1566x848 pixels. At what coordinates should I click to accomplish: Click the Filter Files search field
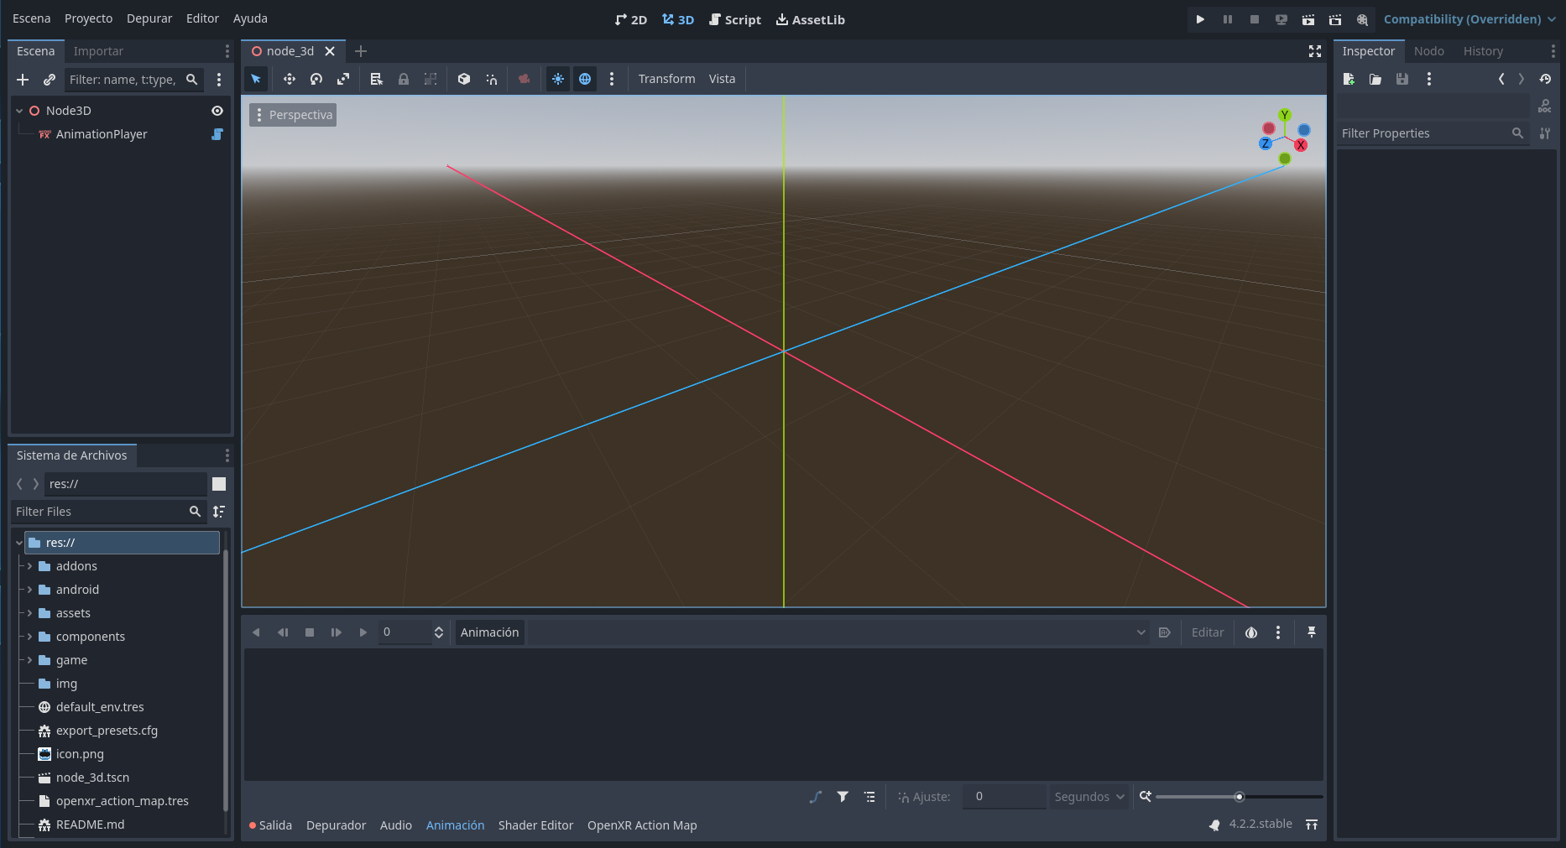108,512
